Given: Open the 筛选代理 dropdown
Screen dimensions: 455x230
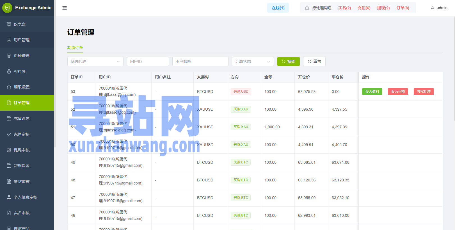Looking at the screenshot, I should 95,62.
